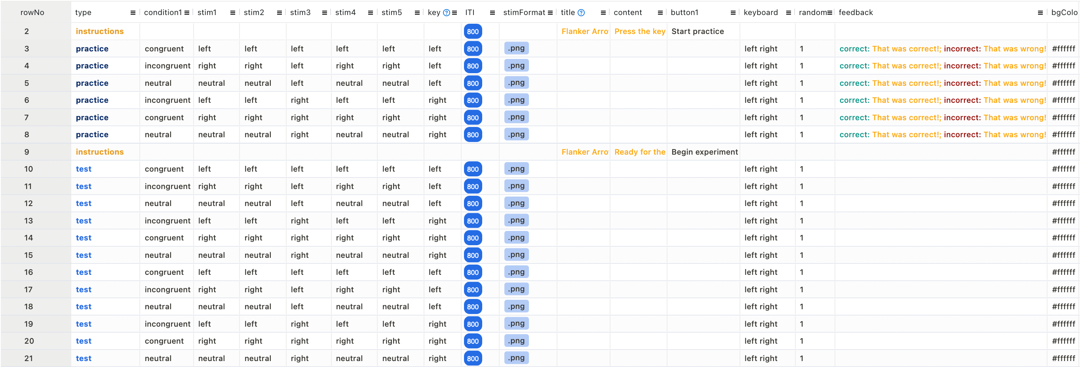Click the practice type cell in row 5
Screen dimensions: 1080x367
pyautogui.click(x=105, y=83)
